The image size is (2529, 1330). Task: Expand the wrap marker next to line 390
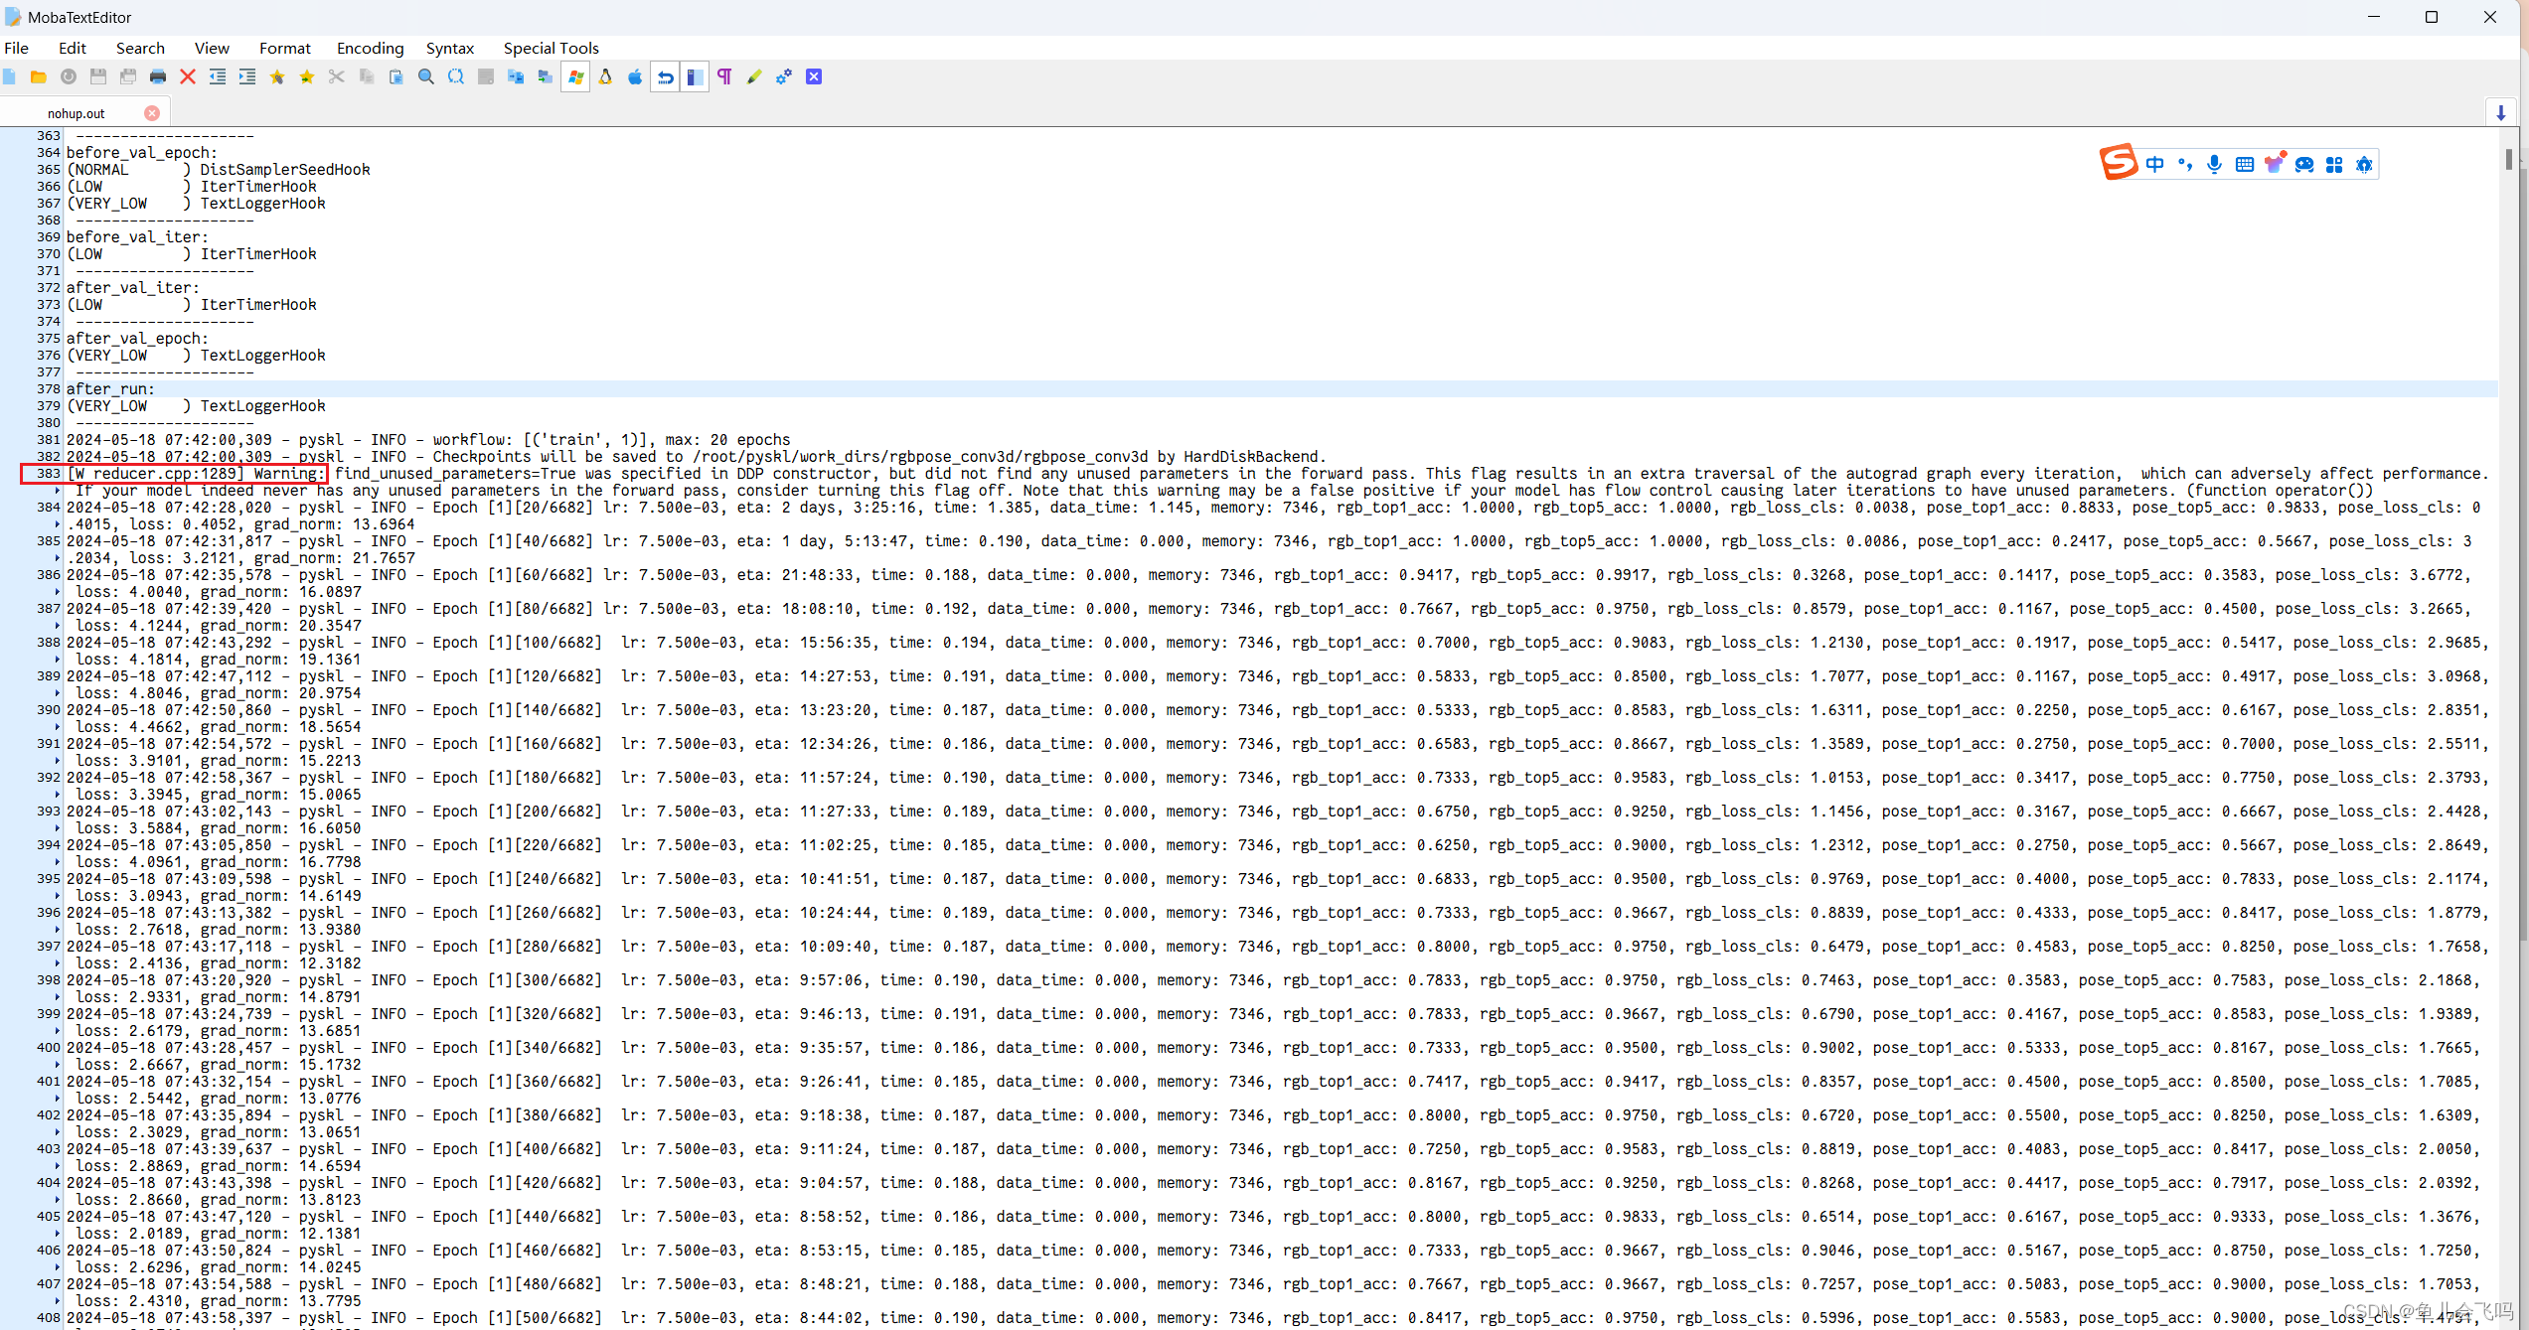coord(57,726)
